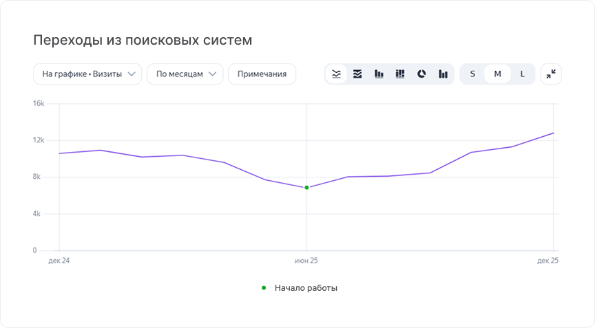Click the "дек 24" axis label
The height and width of the screenshot is (328, 595).
click(x=59, y=261)
